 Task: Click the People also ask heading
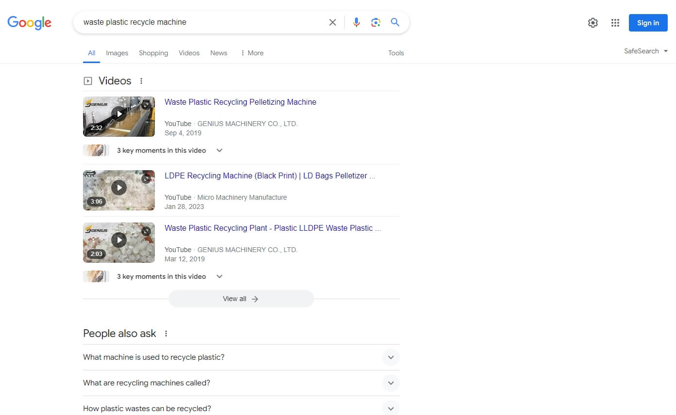[119, 334]
